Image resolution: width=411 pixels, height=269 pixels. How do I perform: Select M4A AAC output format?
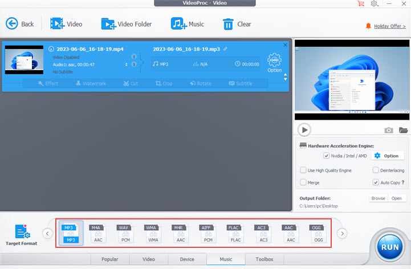(98, 233)
